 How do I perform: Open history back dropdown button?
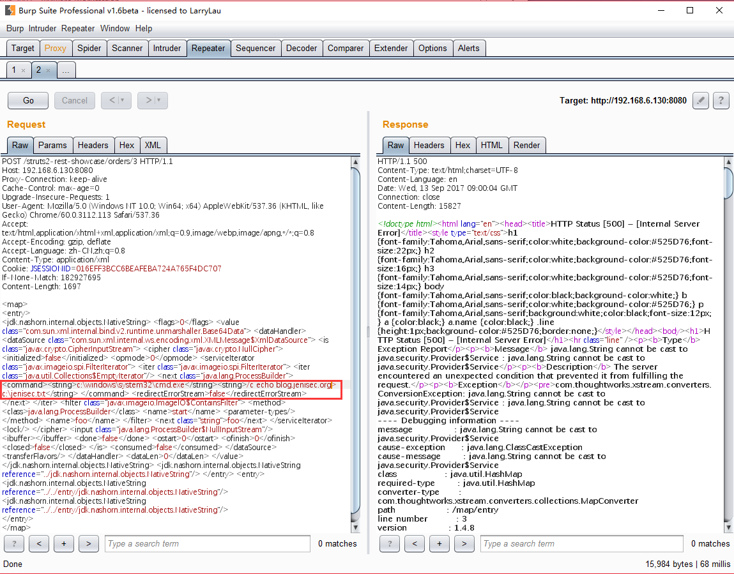(116, 100)
